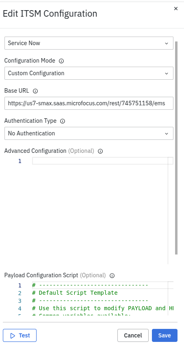Click the 'Authentication Type' label
The width and height of the screenshot is (184, 348).
pyautogui.click(x=30, y=121)
